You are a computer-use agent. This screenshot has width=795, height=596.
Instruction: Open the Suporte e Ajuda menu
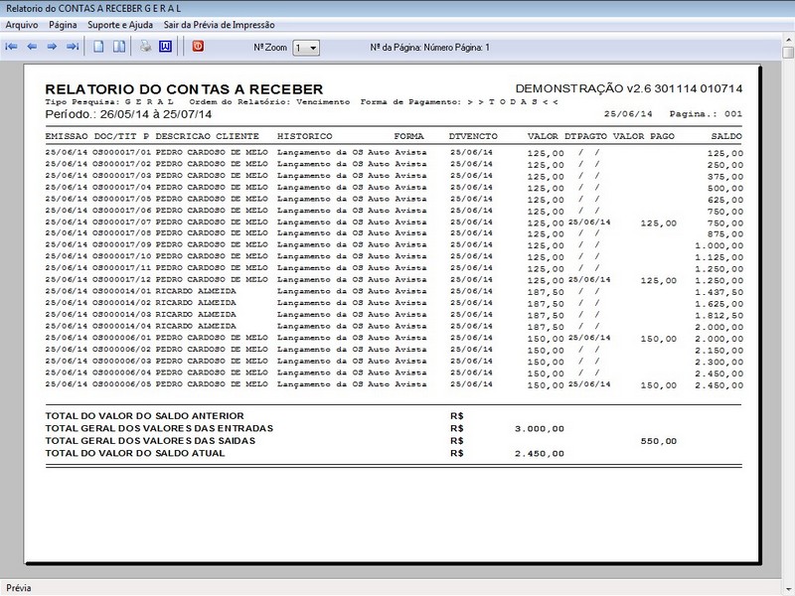pos(118,24)
